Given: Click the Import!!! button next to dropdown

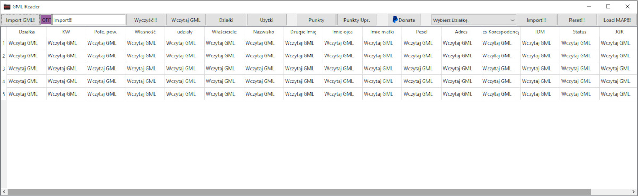Looking at the screenshot, I should click(x=536, y=20).
